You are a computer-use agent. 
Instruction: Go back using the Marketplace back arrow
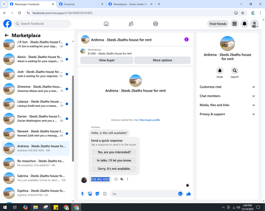(6, 35)
